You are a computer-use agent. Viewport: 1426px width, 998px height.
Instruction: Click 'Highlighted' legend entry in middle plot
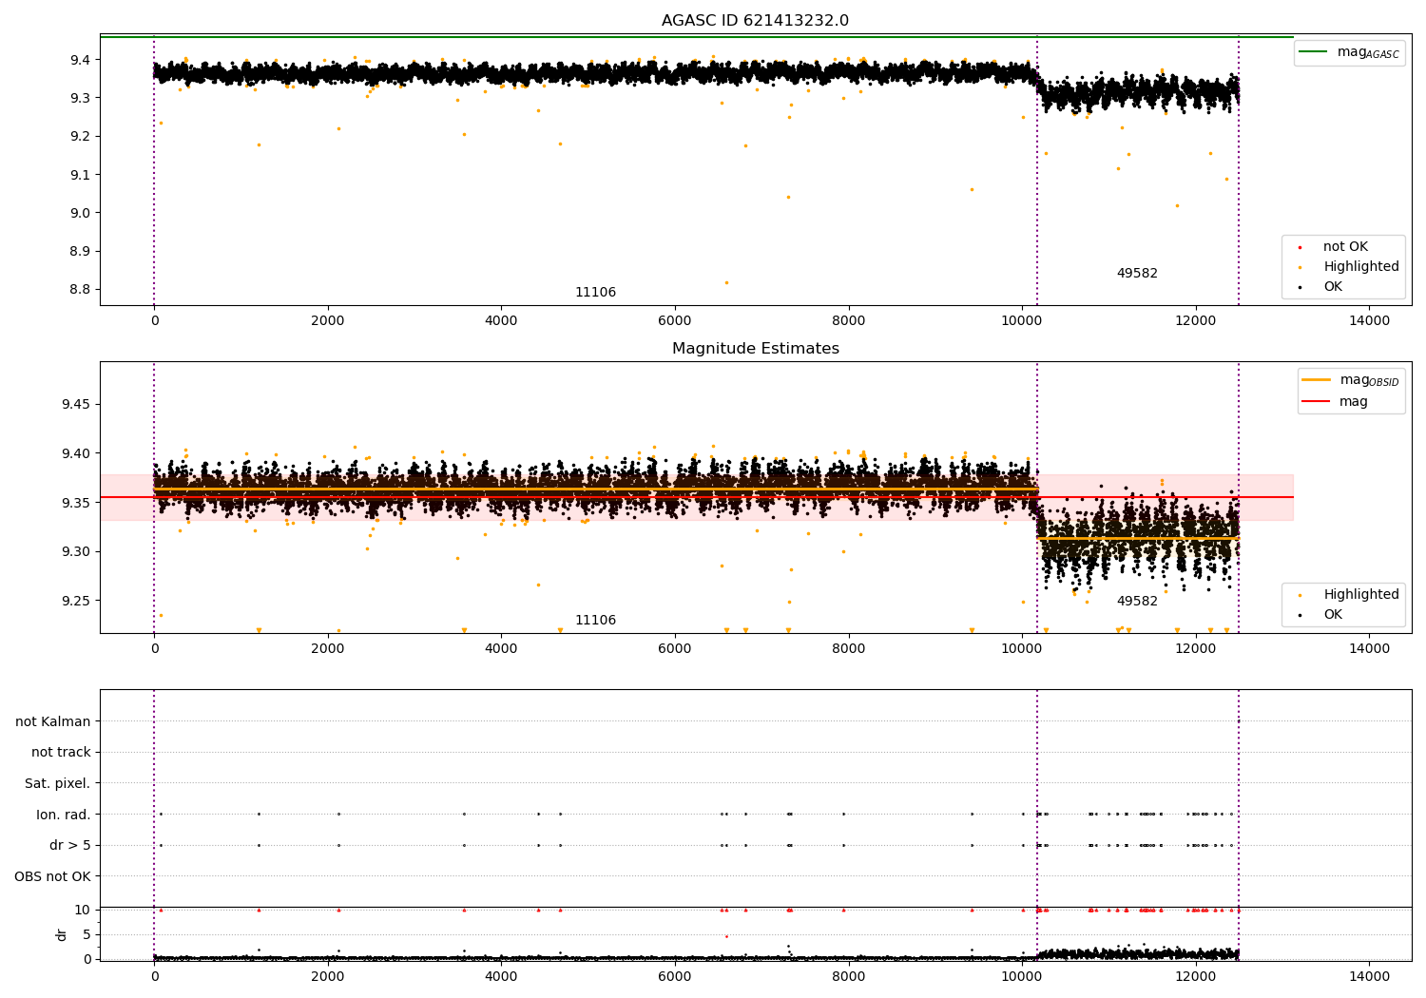pos(1360,595)
